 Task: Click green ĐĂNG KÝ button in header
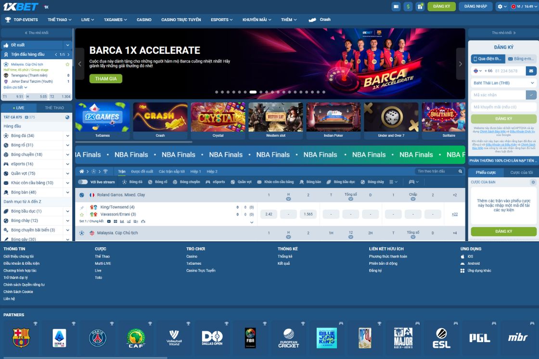coord(441,7)
